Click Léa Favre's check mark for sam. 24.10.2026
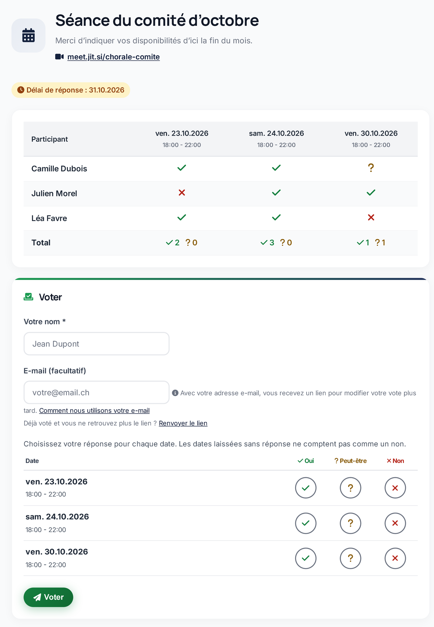Viewport: 434px width, 627px height. click(276, 217)
